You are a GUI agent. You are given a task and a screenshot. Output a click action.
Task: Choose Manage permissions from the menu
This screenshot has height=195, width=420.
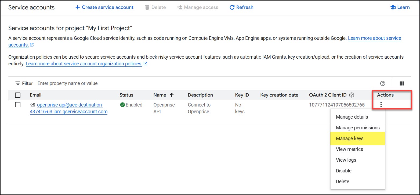click(358, 128)
